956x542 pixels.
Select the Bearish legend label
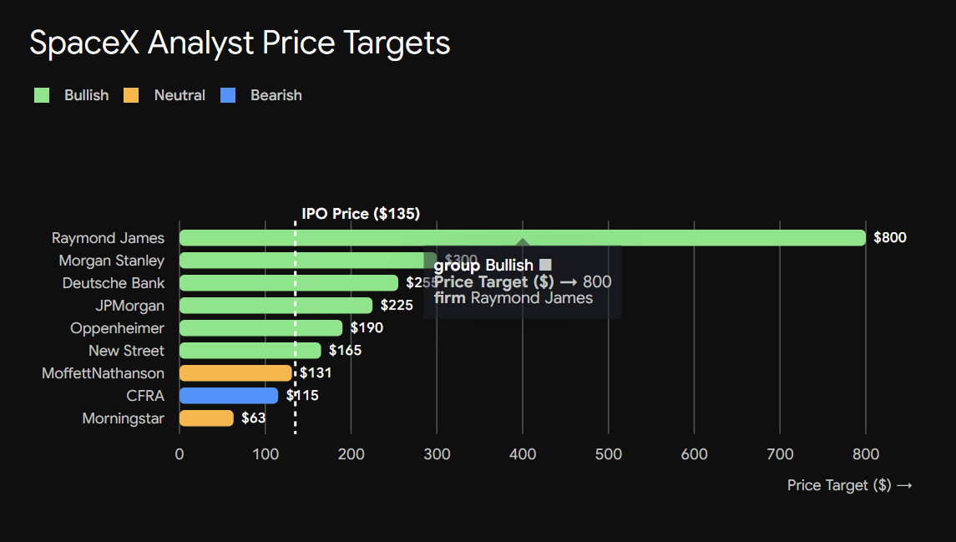pos(276,95)
